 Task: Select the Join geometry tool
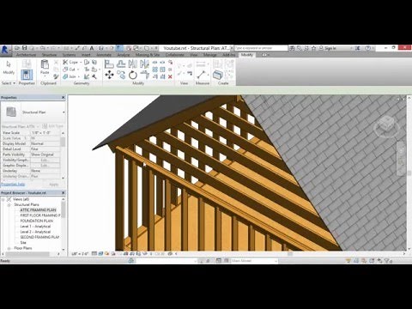coord(70,76)
